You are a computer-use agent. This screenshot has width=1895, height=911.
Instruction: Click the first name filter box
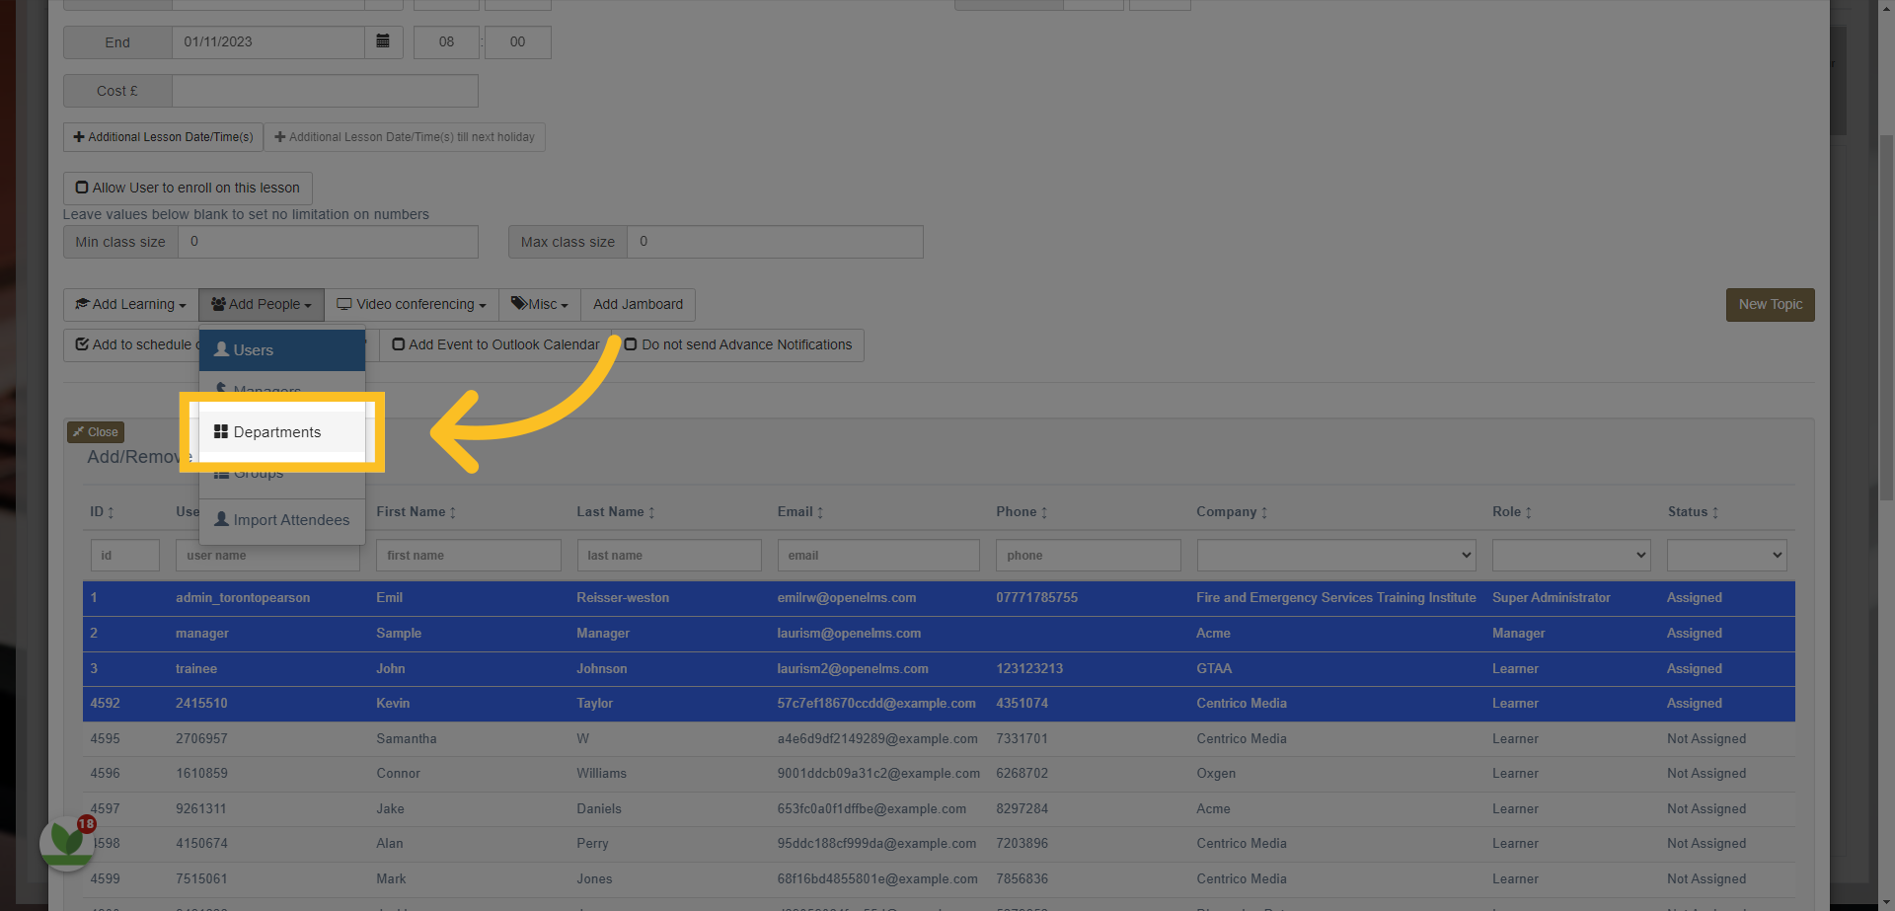(469, 555)
